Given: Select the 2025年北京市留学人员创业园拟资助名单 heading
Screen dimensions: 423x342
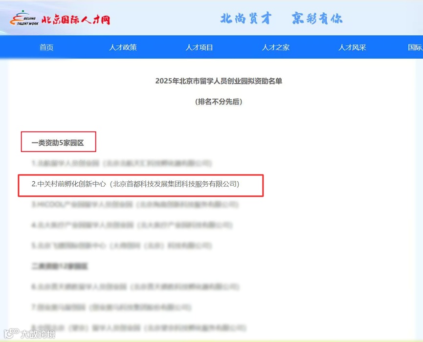Looking at the screenshot, I should pos(219,81).
